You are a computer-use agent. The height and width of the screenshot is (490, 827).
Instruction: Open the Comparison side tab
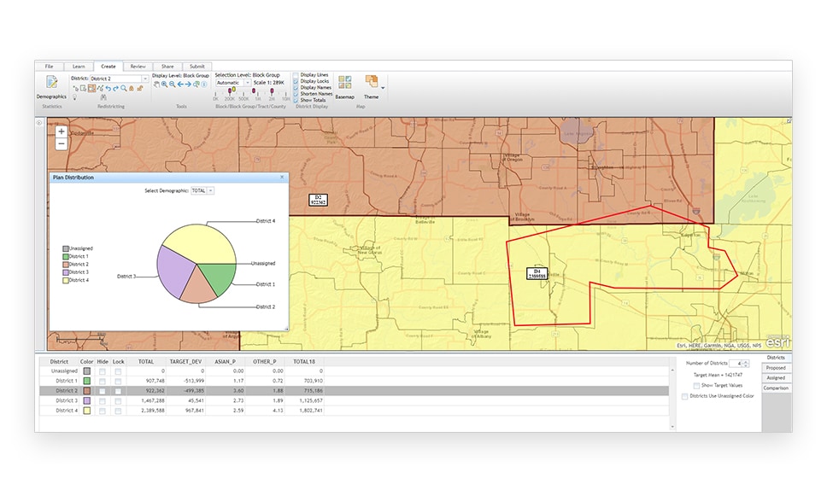777,388
